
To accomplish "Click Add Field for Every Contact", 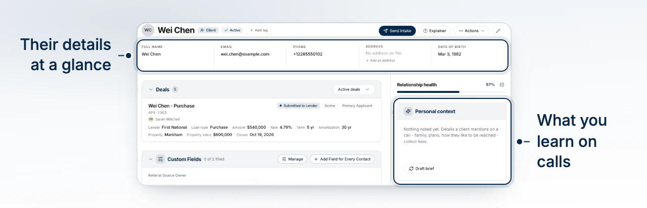I will pos(342,159).
